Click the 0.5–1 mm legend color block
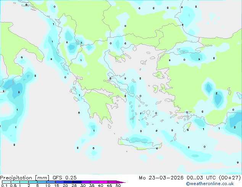Image resolution: width=242 pixels, height=187 pixels. click(15, 182)
